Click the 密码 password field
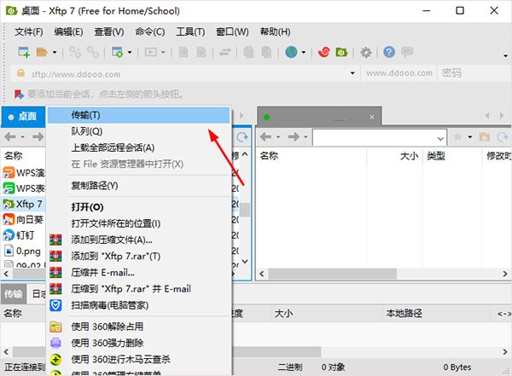The height and width of the screenshot is (376, 512). (x=474, y=73)
